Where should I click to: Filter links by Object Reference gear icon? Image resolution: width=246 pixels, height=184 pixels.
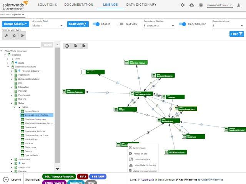pyautogui.click(x=14, y=36)
